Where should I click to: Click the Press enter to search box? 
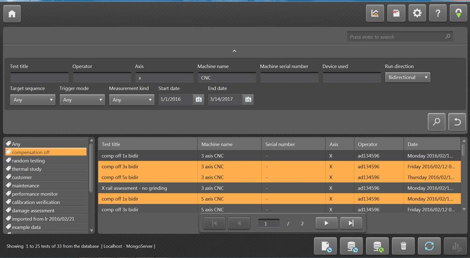400,37
